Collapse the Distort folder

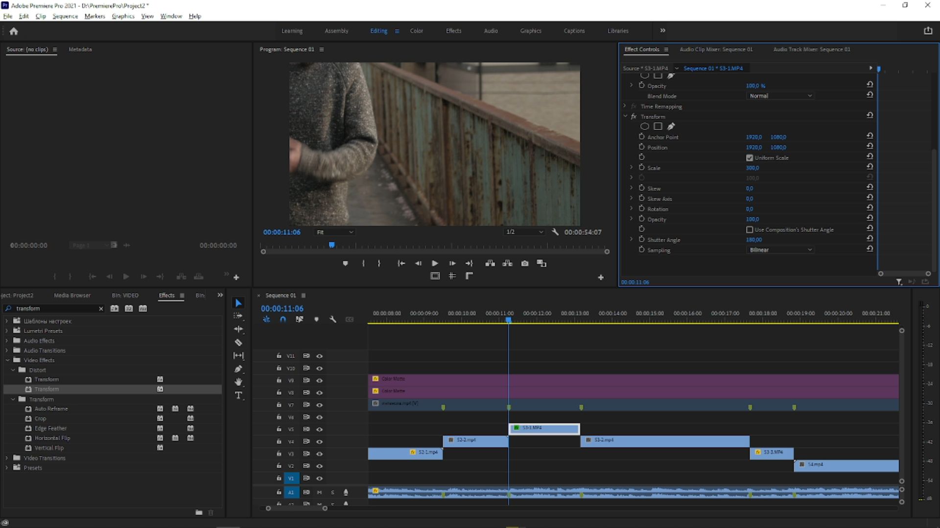click(13, 370)
